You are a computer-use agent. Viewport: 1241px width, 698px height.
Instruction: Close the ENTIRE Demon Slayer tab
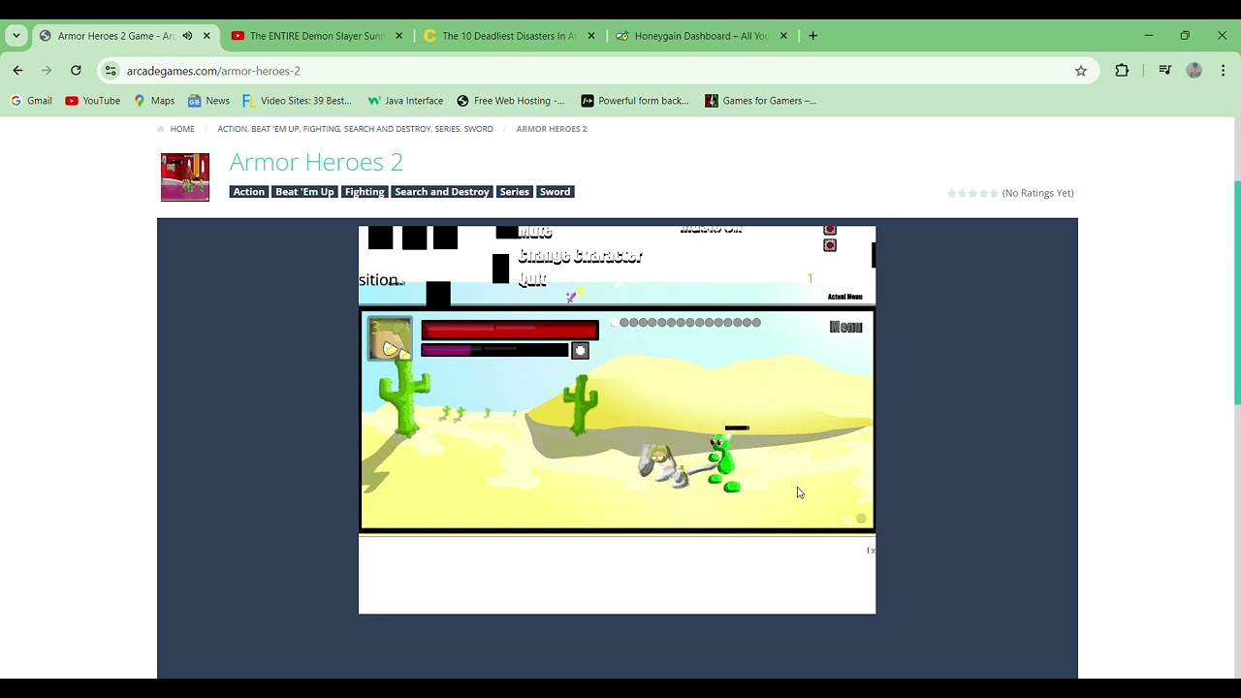pyautogui.click(x=399, y=36)
